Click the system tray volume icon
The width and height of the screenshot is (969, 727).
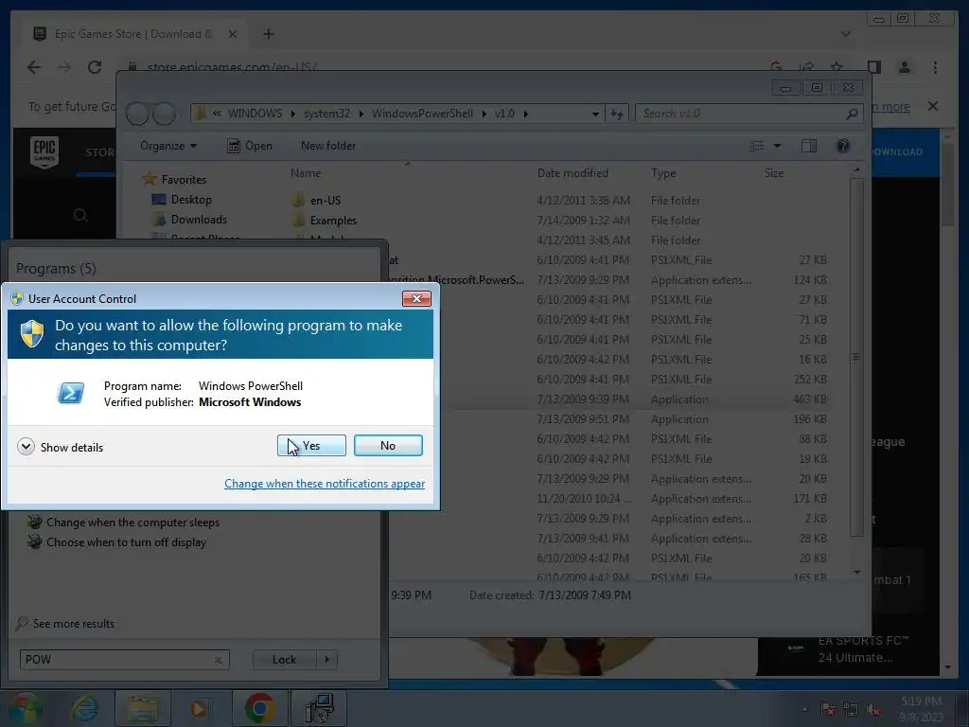click(873, 710)
